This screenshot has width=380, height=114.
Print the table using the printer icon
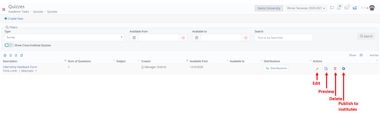click(5, 55)
